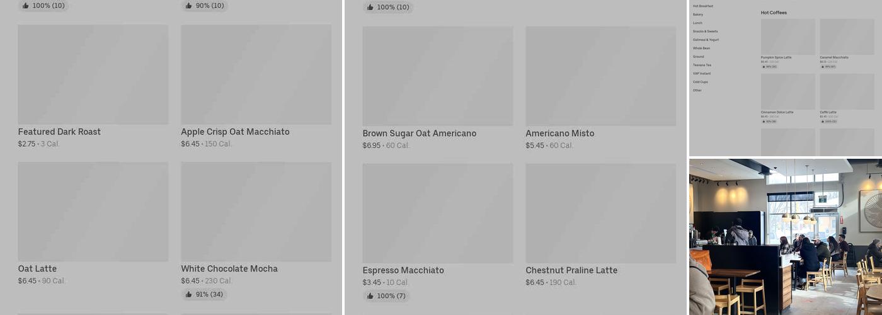Select the Cold Cups menu category
This screenshot has width=882, height=315.
(x=700, y=82)
